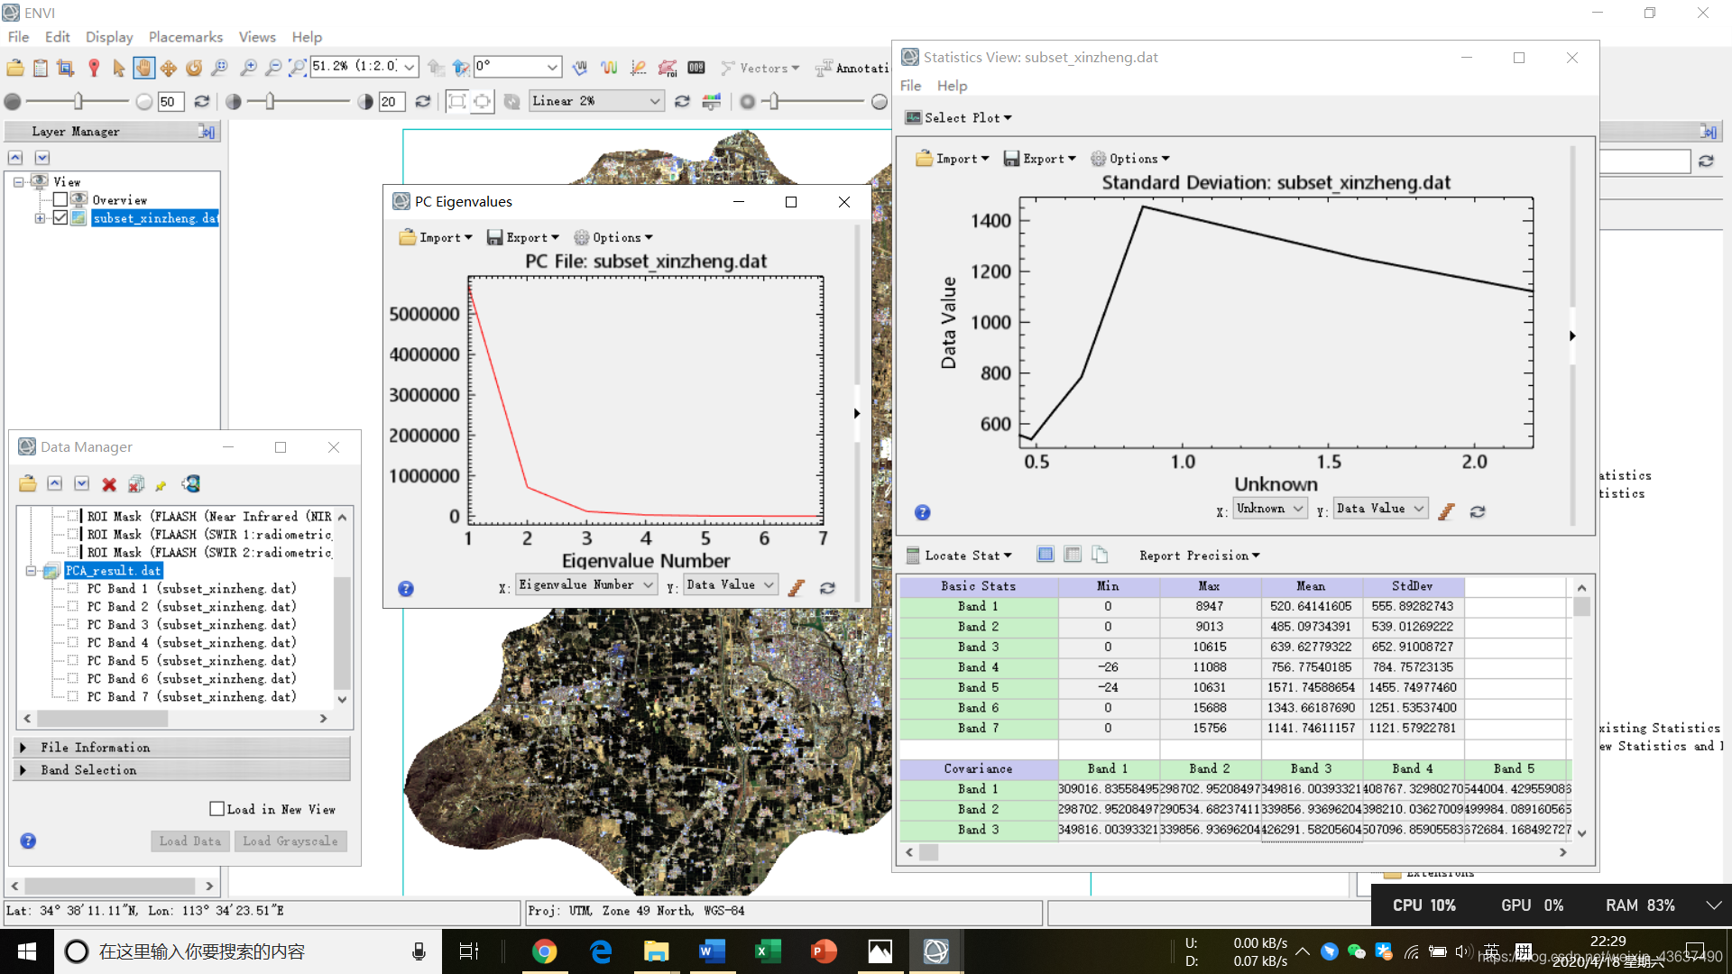Image resolution: width=1732 pixels, height=974 pixels.
Task: Click the remove file red X icon
Action: pos(109,484)
